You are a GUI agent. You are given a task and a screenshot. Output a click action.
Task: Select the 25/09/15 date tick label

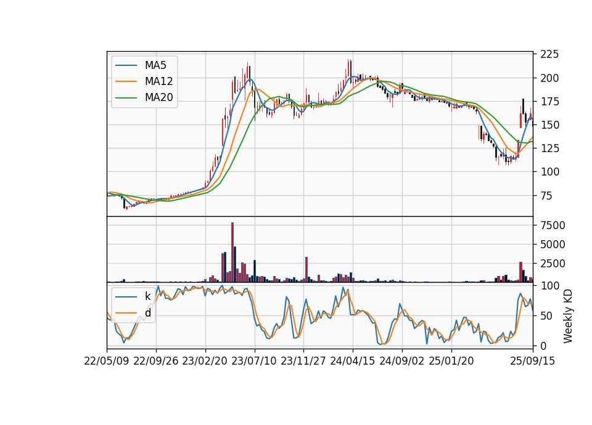pyautogui.click(x=533, y=361)
